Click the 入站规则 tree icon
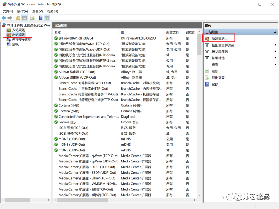This screenshot has width=279, height=209. (9, 30)
